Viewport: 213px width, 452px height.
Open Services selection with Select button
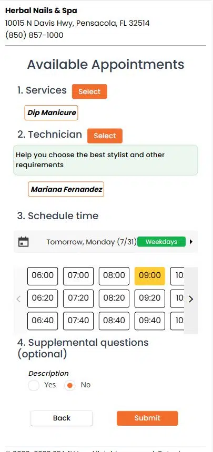click(x=89, y=91)
